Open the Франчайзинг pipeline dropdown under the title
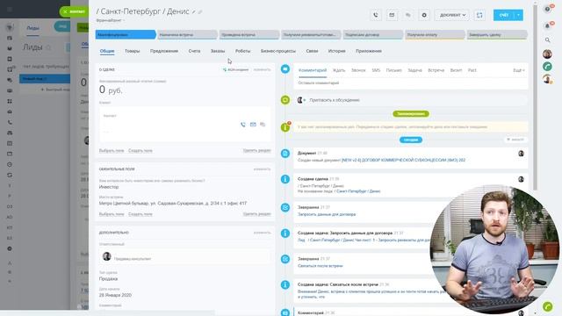Image resolution: width=562 pixels, height=316 pixels. (x=111, y=20)
